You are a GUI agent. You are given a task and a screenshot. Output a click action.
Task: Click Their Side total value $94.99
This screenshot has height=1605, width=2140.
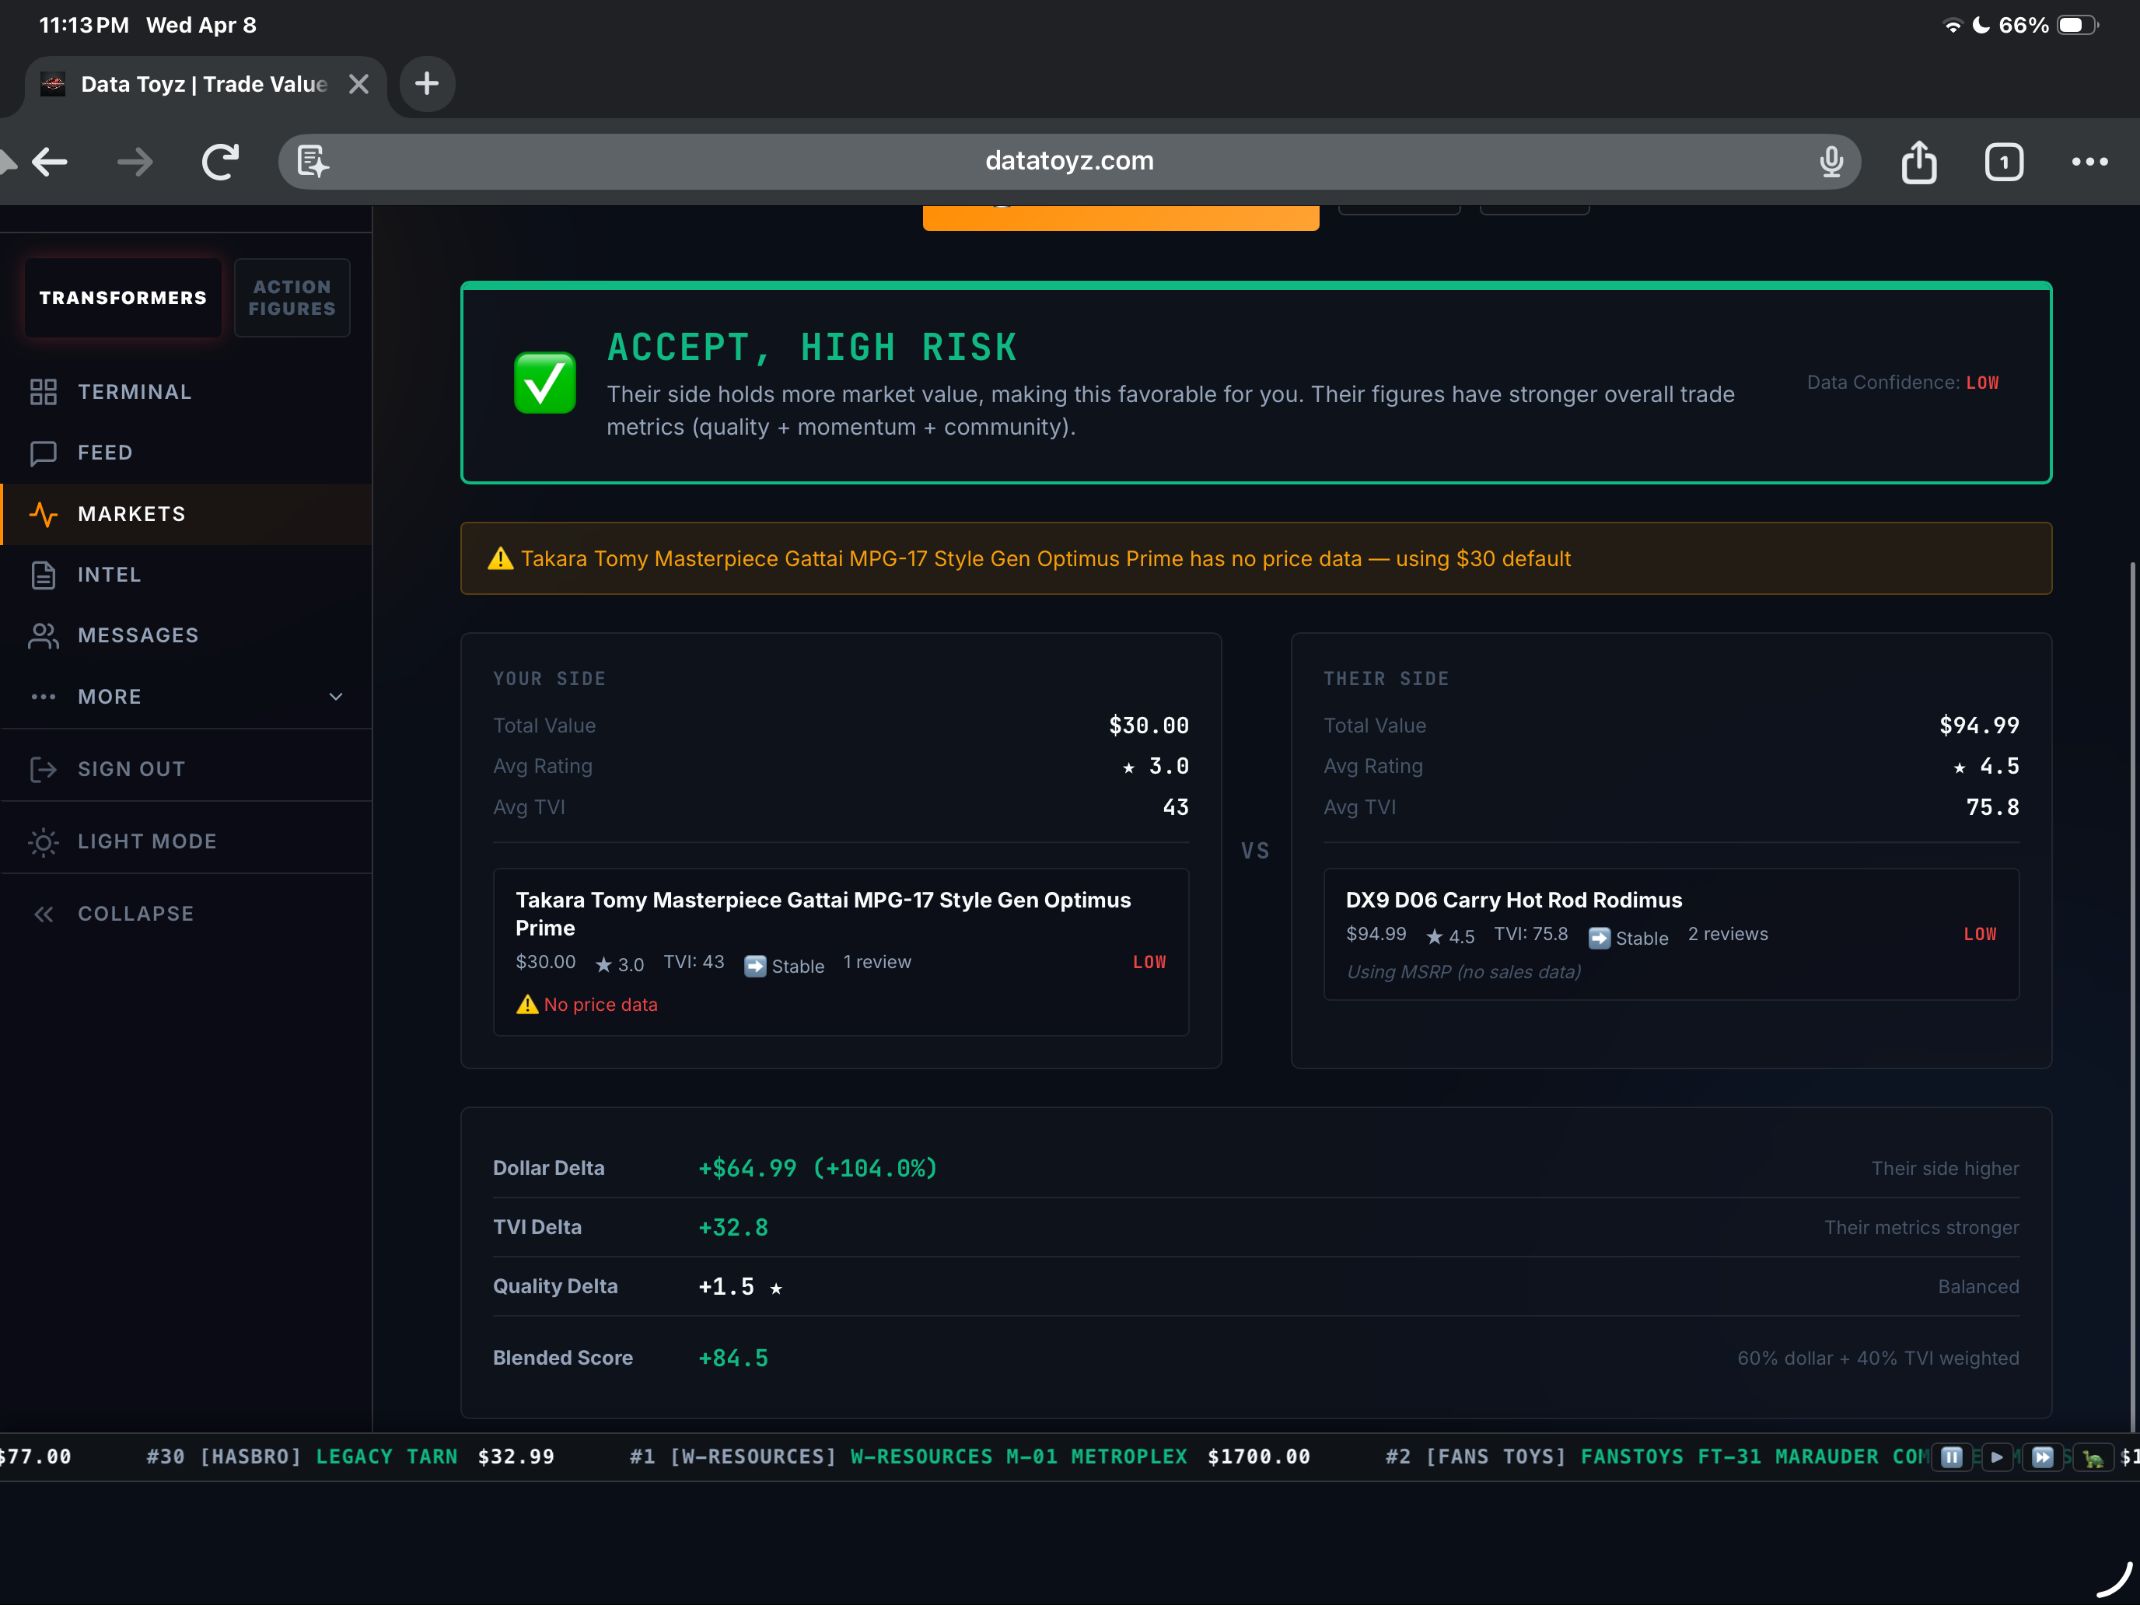click(1978, 726)
